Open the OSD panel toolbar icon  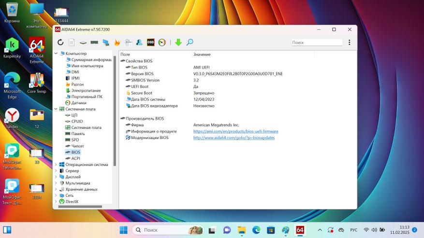150,42
